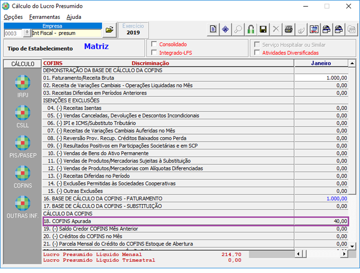The width and height of the screenshot is (360, 273).
Task: Click the CÁLCULO panel header button
Action: tap(23, 64)
